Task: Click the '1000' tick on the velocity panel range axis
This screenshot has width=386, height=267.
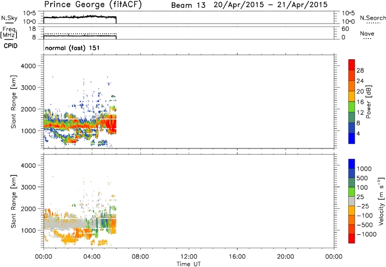Action: click(x=28, y=230)
